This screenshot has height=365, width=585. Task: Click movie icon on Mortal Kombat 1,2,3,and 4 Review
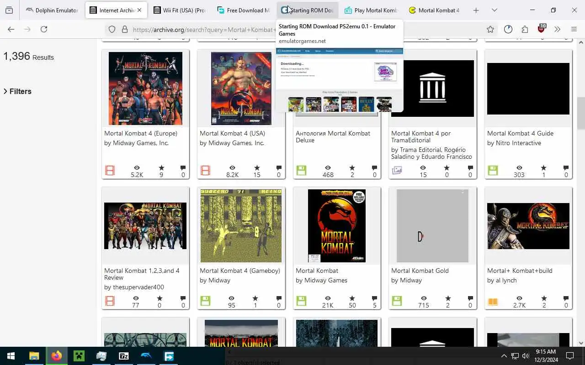pyautogui.click(x=110, y=301)
